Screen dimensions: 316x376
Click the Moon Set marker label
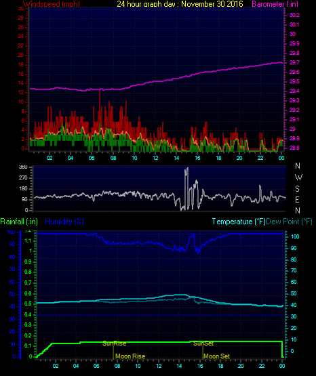point(217,356)
